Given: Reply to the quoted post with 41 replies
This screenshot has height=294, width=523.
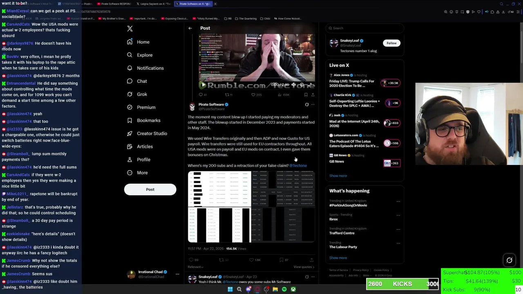Looking at the screenshot, I should click(x=203, y=95).
